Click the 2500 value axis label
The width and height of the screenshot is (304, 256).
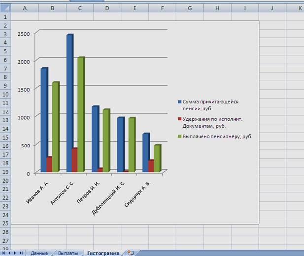[24, 34]
